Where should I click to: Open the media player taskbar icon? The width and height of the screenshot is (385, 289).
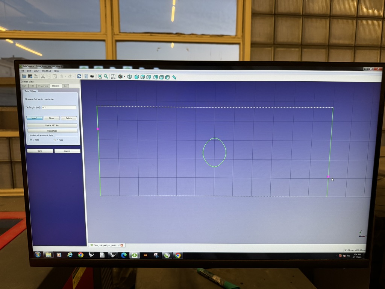(59, 255)
